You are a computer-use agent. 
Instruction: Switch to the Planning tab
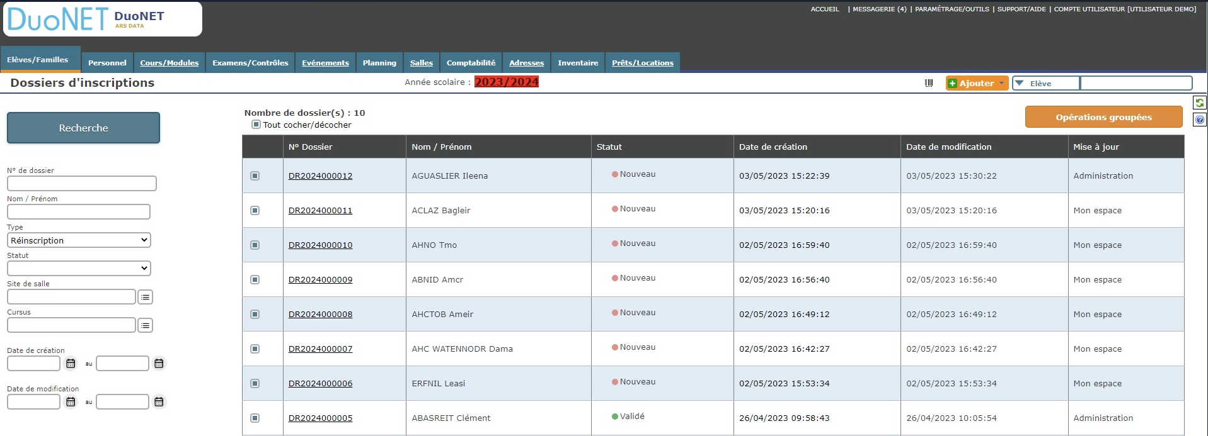379,62
